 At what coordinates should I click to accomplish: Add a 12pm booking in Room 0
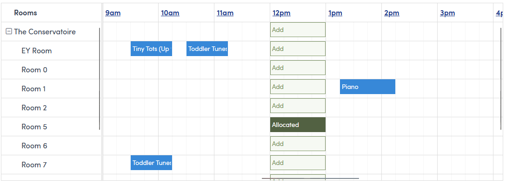tap(298, 68)
